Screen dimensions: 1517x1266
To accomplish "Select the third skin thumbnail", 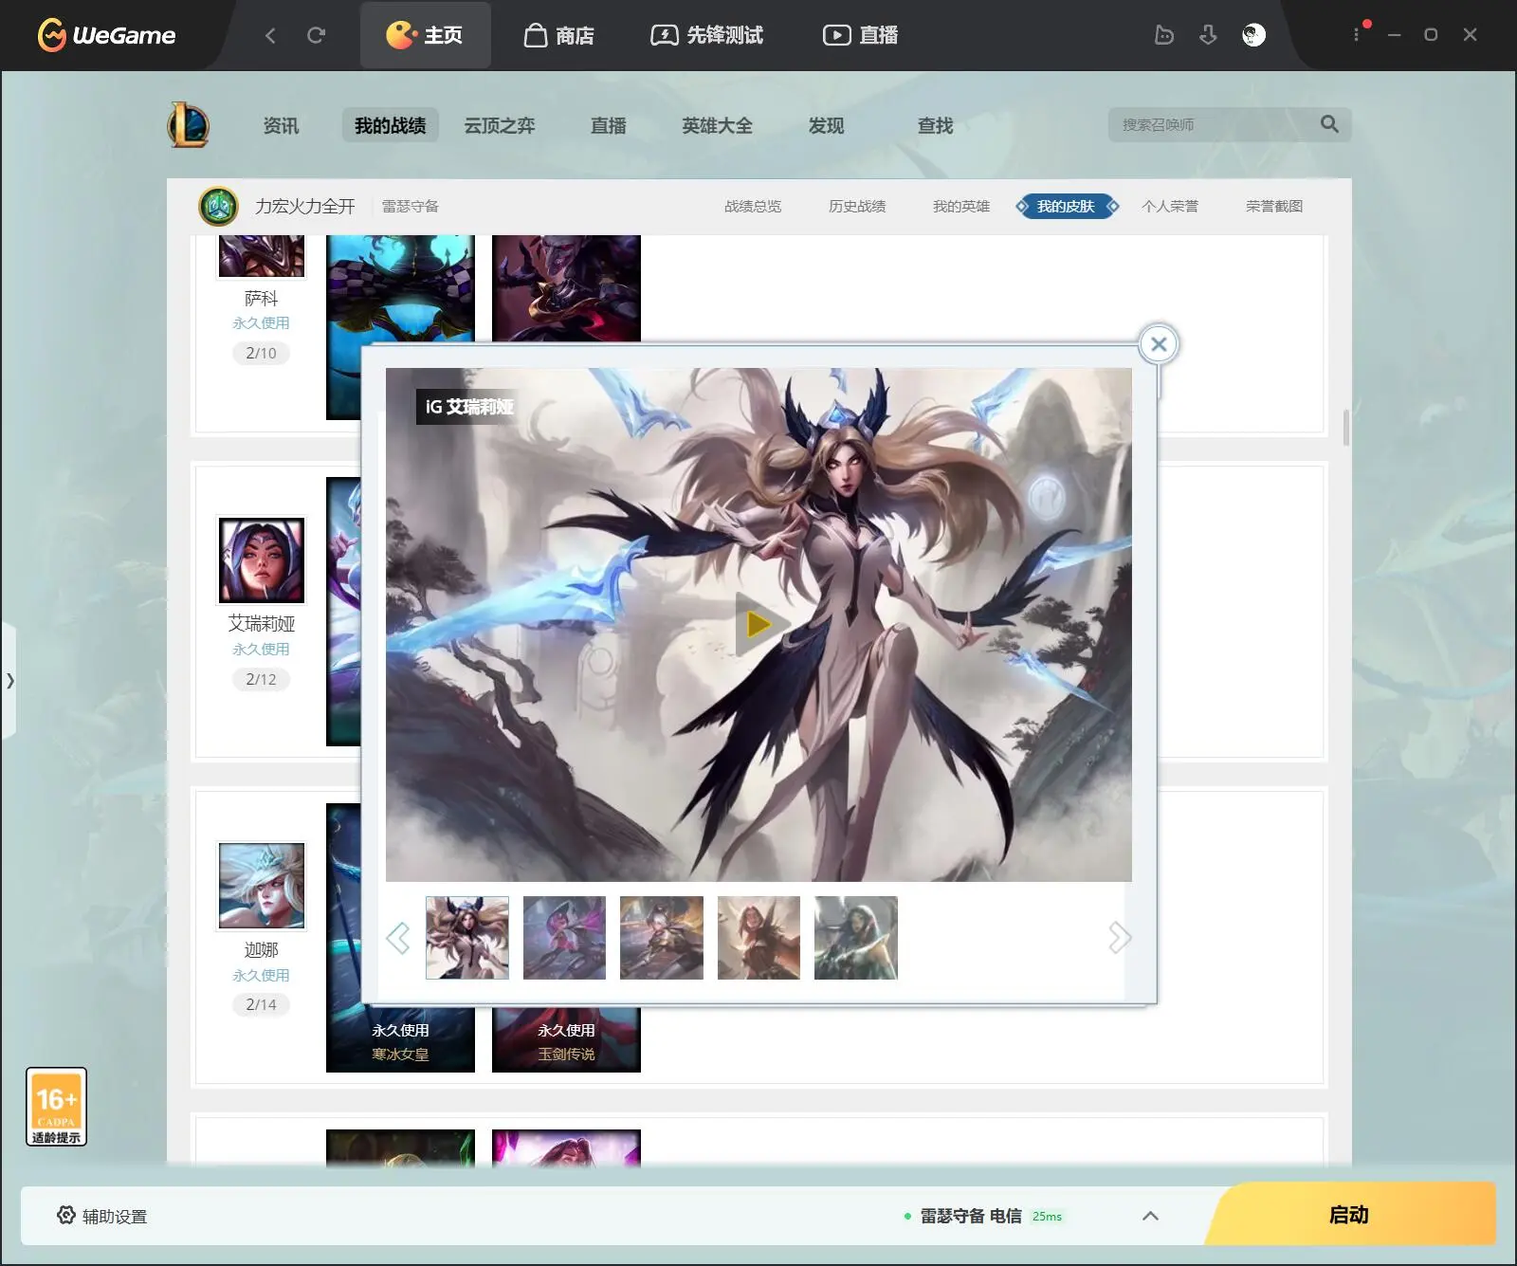I will (662, 938).
